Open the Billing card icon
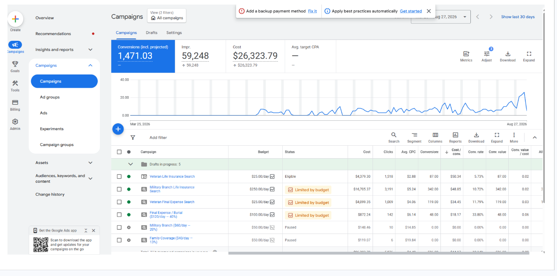Image resolution: width=557 pixels, height=276 pixels. [x=15, y=102]
